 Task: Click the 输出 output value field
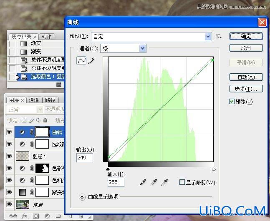coord(85,157)
